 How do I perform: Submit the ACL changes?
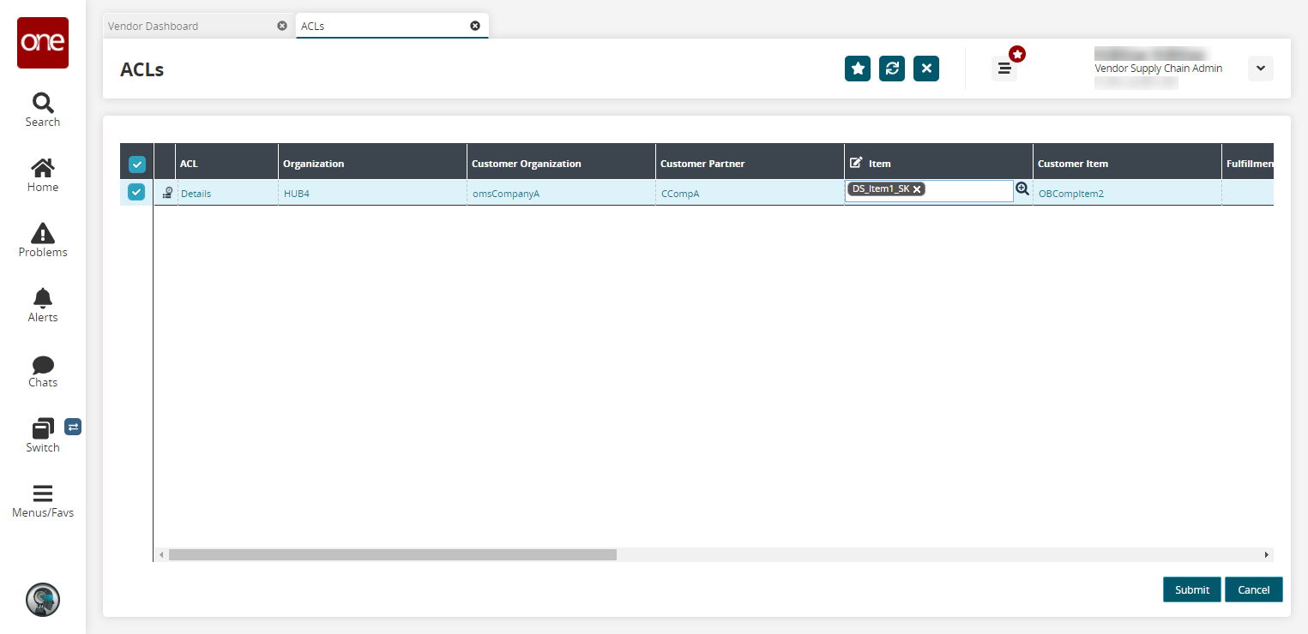click(1192, 589)
